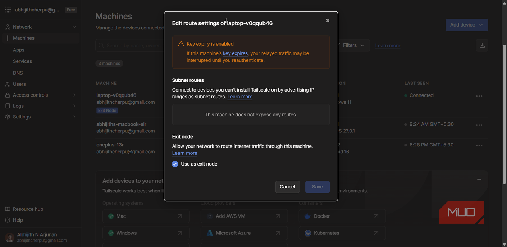This screenshot has height=247, width=507.
Task: Click the user profile avatar
Action: 10,237
